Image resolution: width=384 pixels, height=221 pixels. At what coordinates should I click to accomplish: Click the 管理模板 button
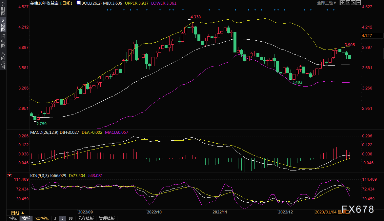(x=107, y=218)
